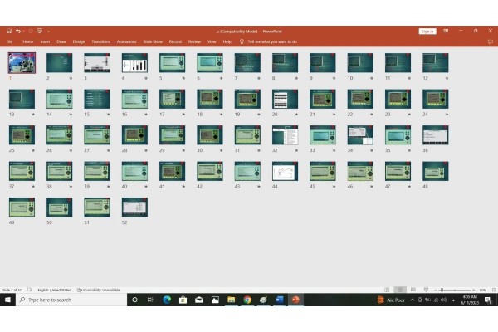Click zoom out minus button
Image resolution: width=498 pixels, height=332 pixels.
click(436, 290)
